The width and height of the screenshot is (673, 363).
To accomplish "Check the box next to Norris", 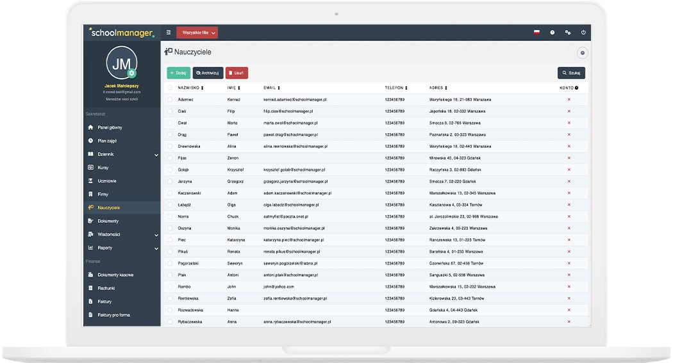I will (x=170, y=216).
